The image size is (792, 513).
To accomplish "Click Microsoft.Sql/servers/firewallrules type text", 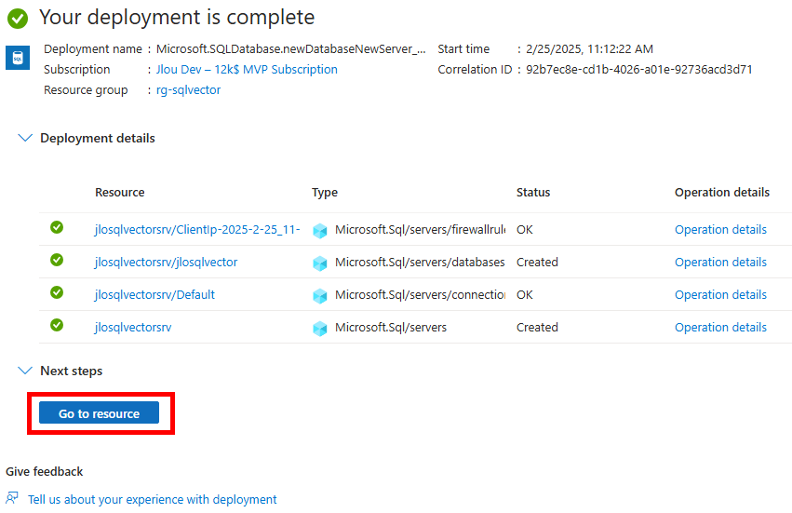I will (420, 229).
